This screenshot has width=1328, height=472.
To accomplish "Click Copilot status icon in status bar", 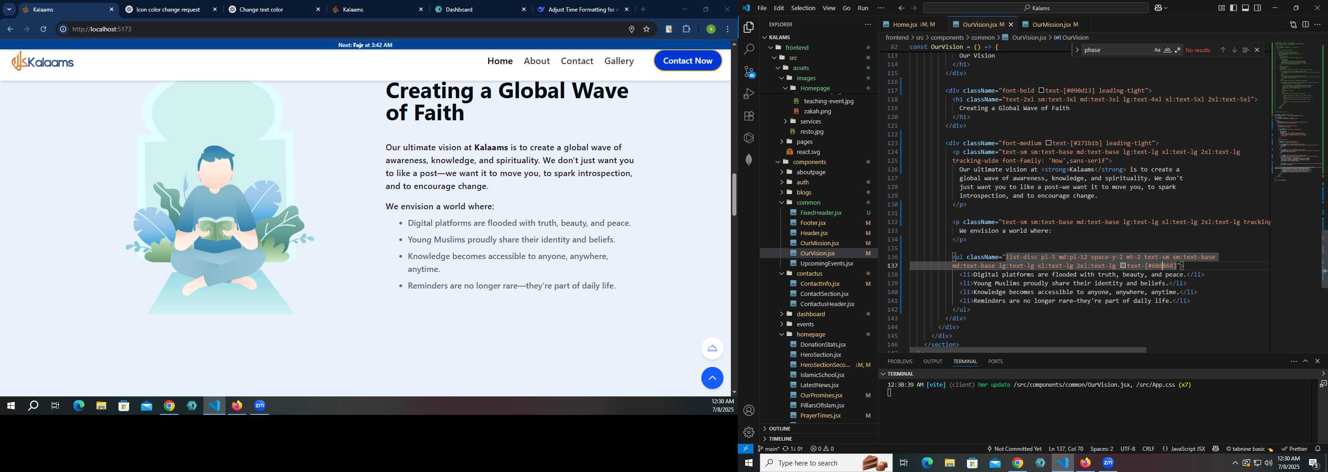I will click(x=1215, y=449).
